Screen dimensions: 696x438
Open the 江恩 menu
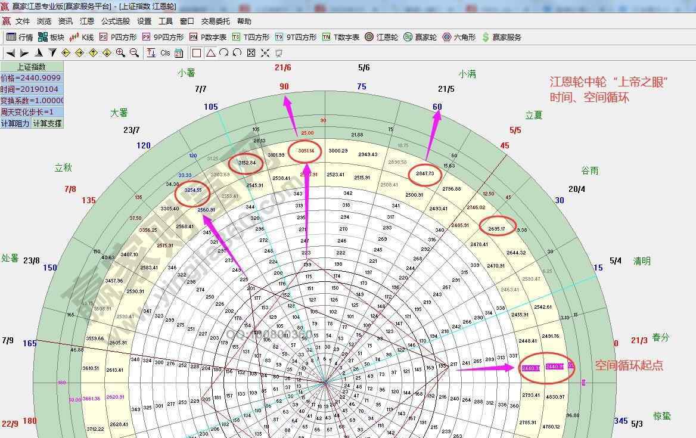(x=87, y=21)
